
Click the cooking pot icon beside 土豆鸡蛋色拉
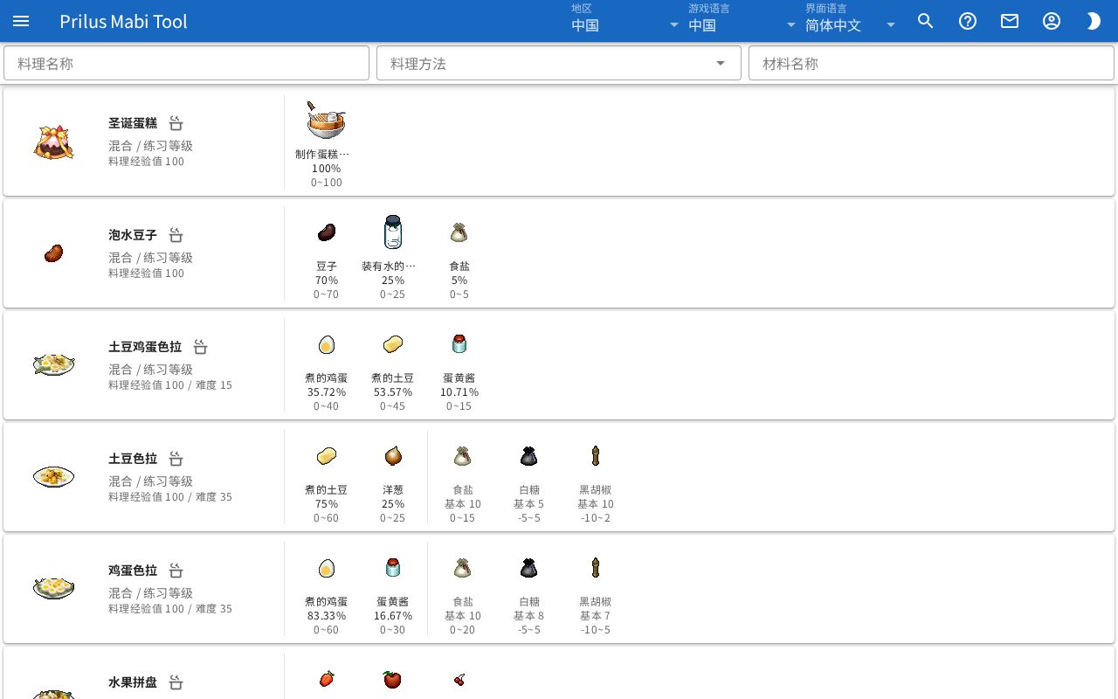tap(200, 347)
